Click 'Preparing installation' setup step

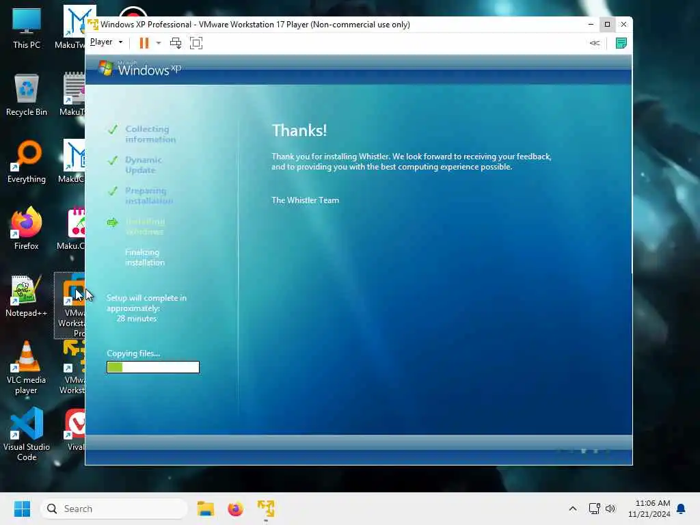coord(148,196)
